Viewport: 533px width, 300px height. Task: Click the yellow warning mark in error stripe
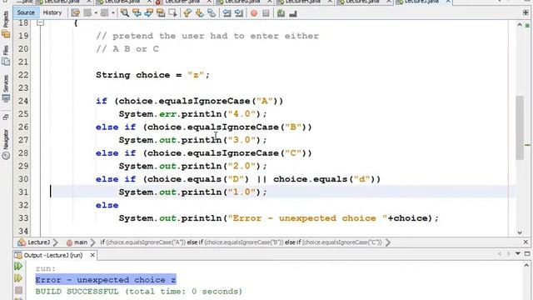(527, 145)
